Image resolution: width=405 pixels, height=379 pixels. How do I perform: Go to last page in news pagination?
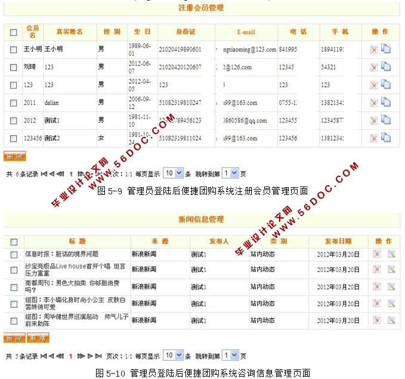[99, 356]
